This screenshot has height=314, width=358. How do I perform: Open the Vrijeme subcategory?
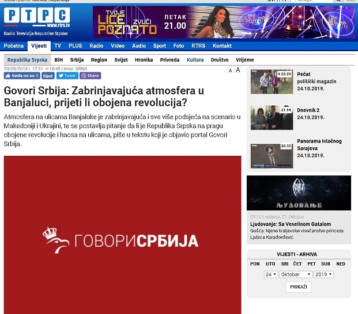(245, 60)
